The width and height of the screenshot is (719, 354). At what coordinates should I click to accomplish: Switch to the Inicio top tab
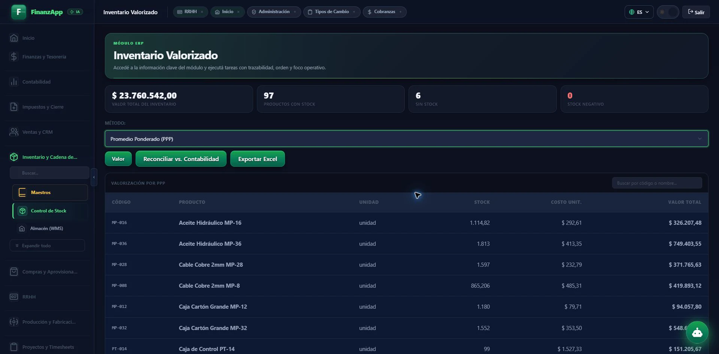[x=227, y=12]
